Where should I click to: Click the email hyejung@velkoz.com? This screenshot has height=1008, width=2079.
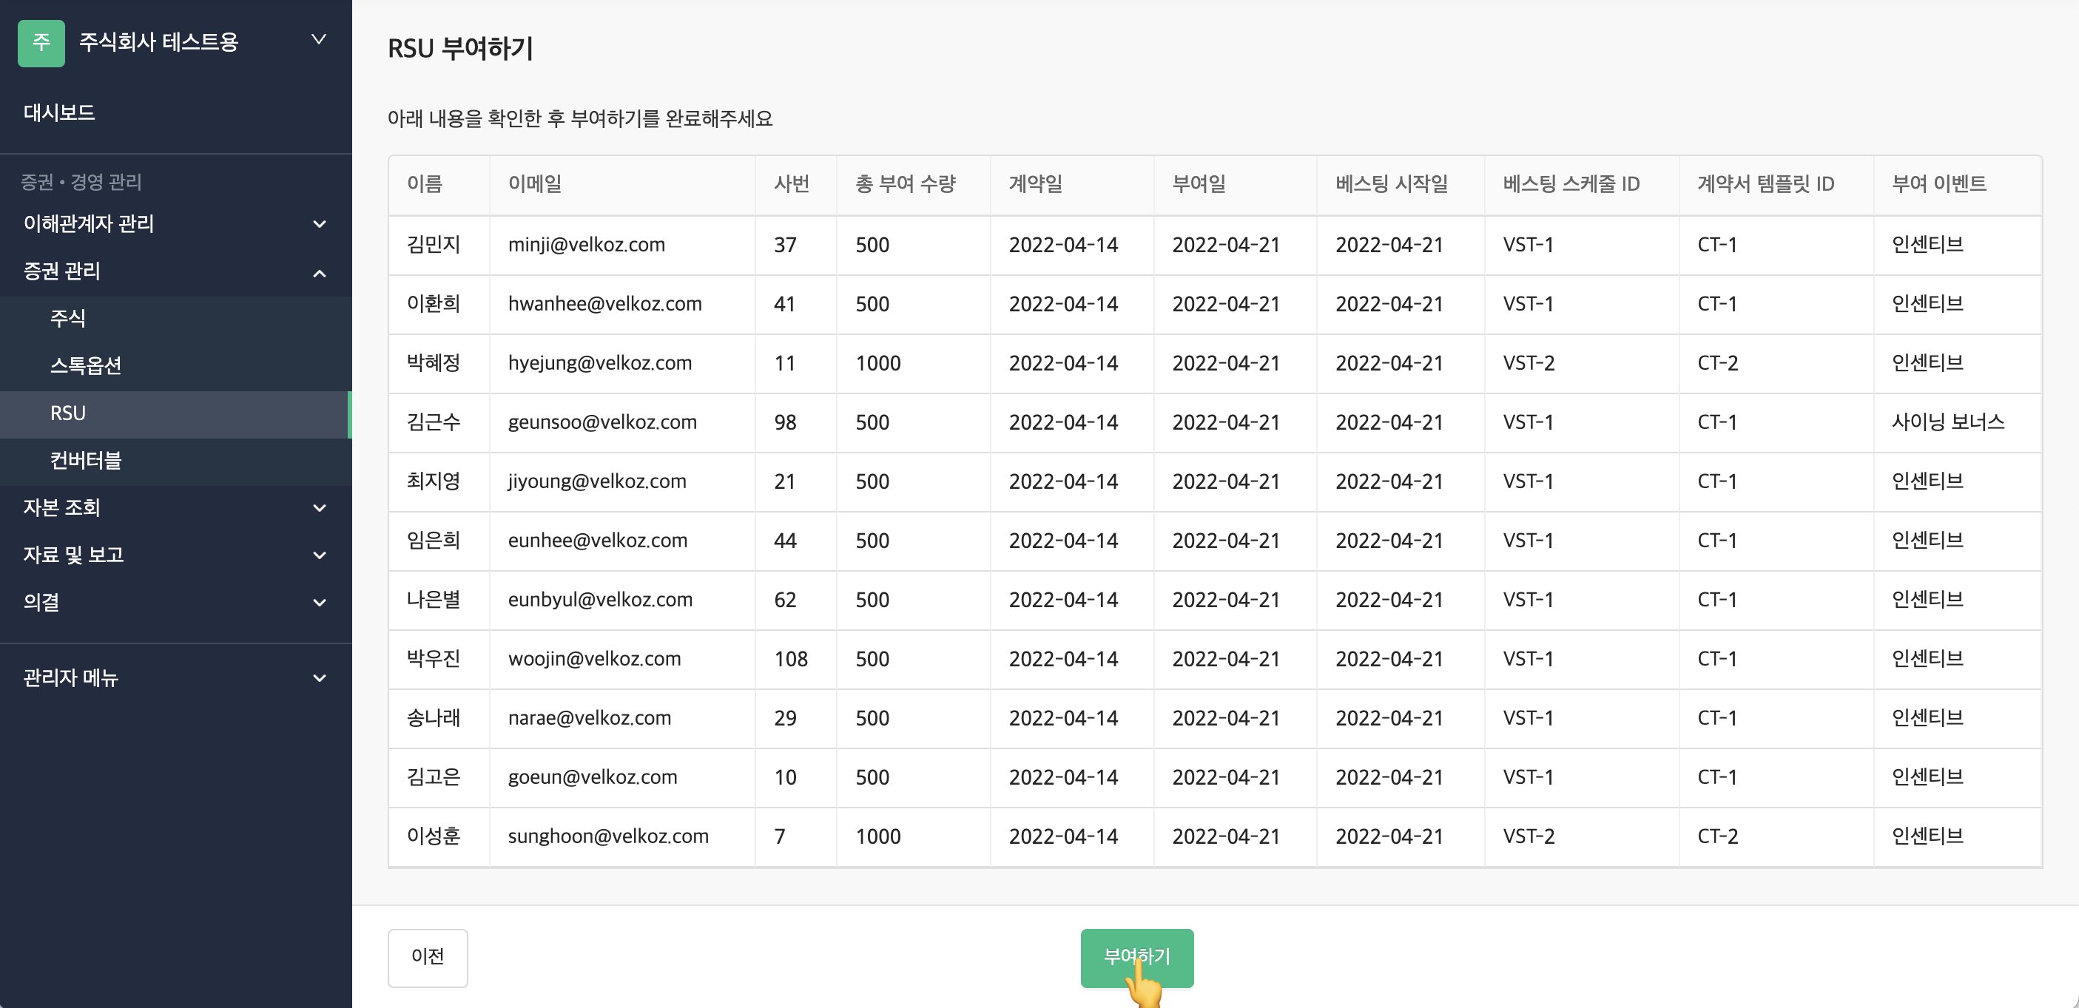tap(599, 363)
